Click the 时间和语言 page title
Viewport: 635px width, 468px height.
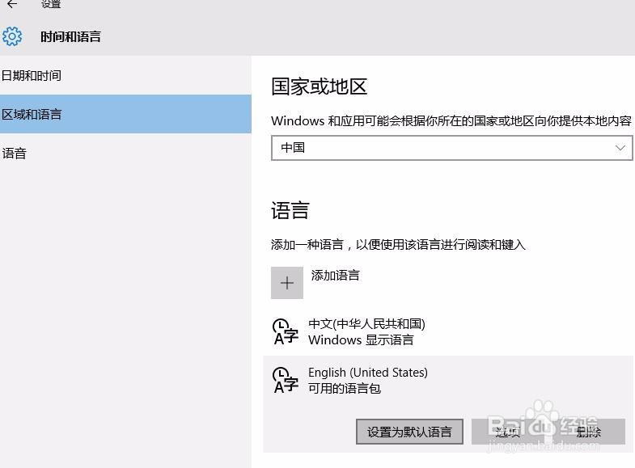point(70,37)
